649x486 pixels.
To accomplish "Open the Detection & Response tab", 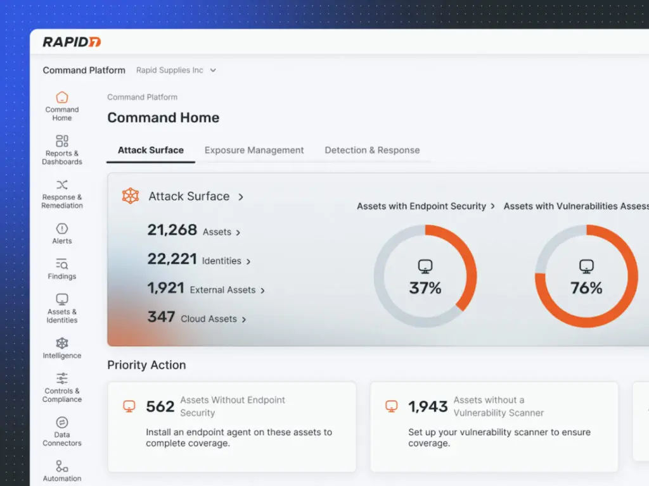I will 372,150.
